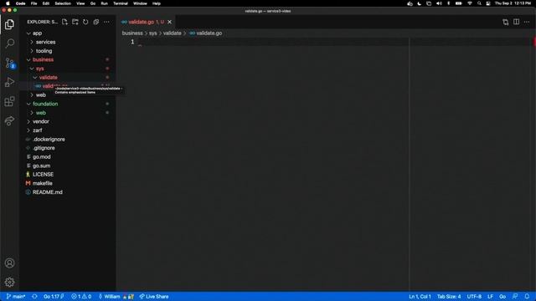Image resolution: width=536 pixels, height=301 pixels.
Task: Click validate folder in breadcrumb
Action: tap(172, 33)
